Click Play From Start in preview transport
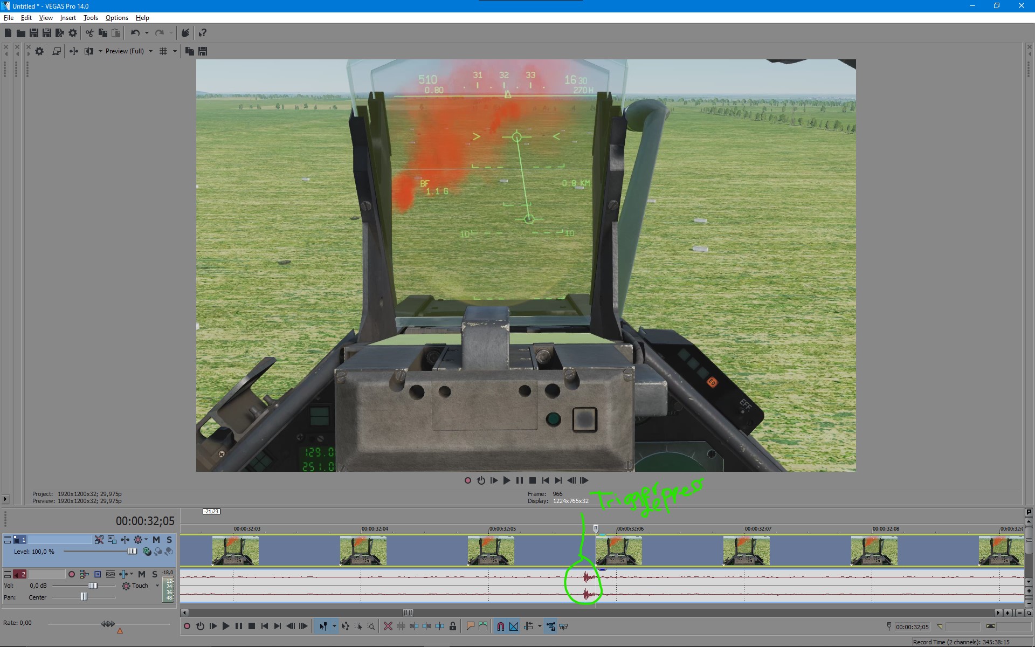1035x647 pixels. 494,480
